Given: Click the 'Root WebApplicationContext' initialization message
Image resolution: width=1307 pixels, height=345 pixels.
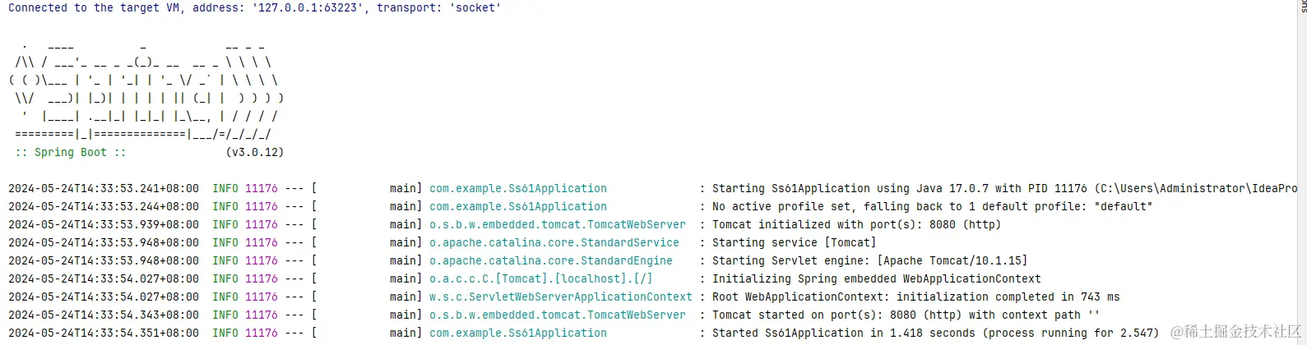Looking at the screenshot, I should [915, 297].
